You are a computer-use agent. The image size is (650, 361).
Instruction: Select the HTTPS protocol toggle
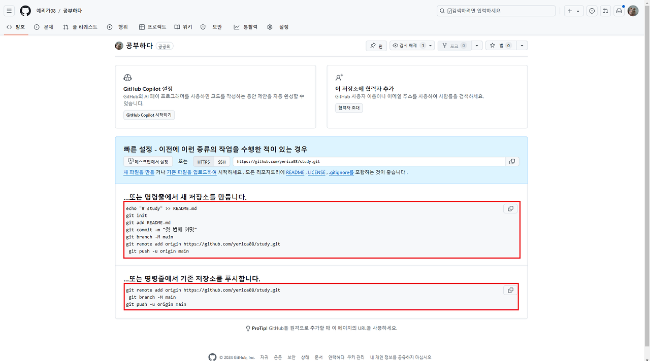pyautogui.click(x=203, y=162)
